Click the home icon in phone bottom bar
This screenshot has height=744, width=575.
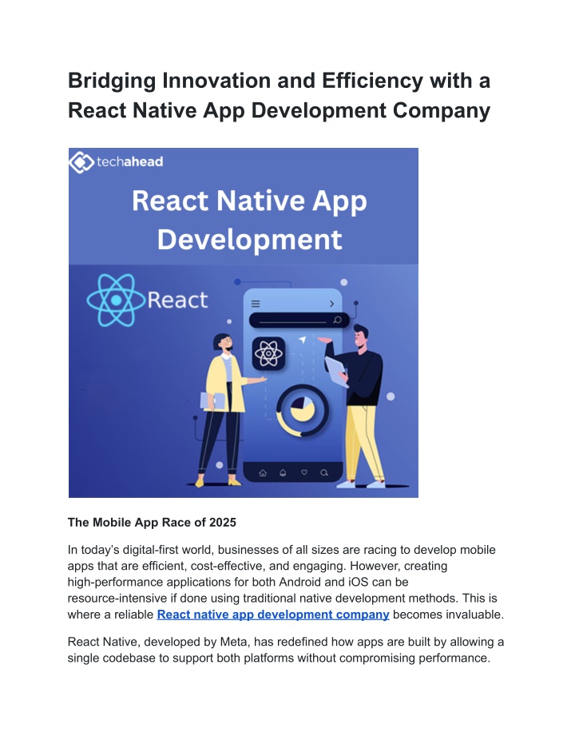tap(263, 472)
